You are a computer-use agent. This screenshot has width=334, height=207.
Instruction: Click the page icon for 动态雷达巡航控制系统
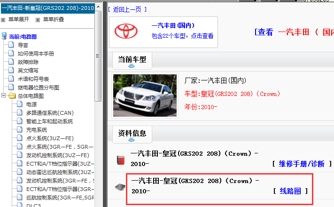(x=20, y=172)
